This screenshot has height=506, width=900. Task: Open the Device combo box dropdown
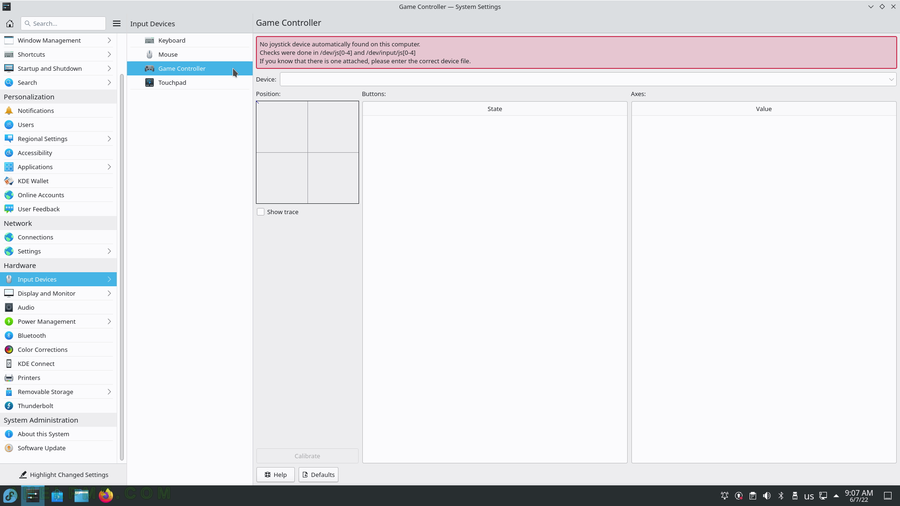(588, 79)
